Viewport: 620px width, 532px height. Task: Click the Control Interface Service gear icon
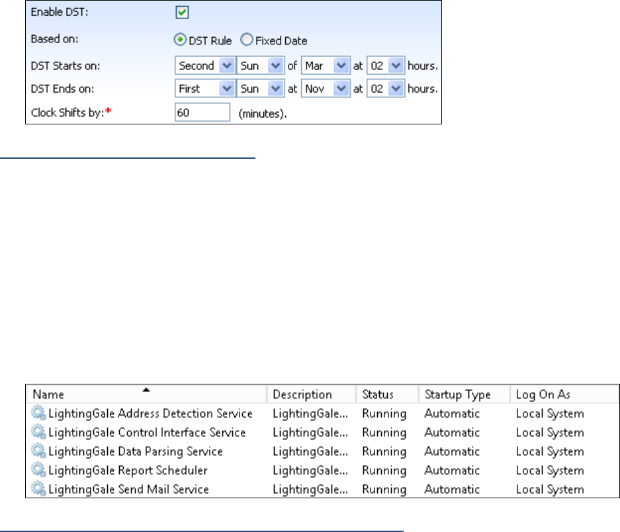click(38, 432)
